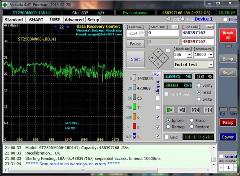Click the green play scan icon
Image resolution: width=240 pixels, height=176 pixels.
[x=170, y=110]
